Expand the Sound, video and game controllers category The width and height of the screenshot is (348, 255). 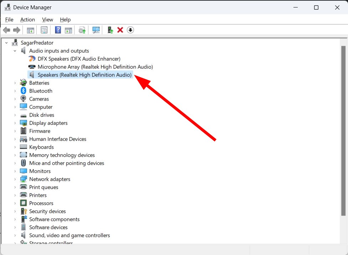pyautogui.click(x=15, y=235)
